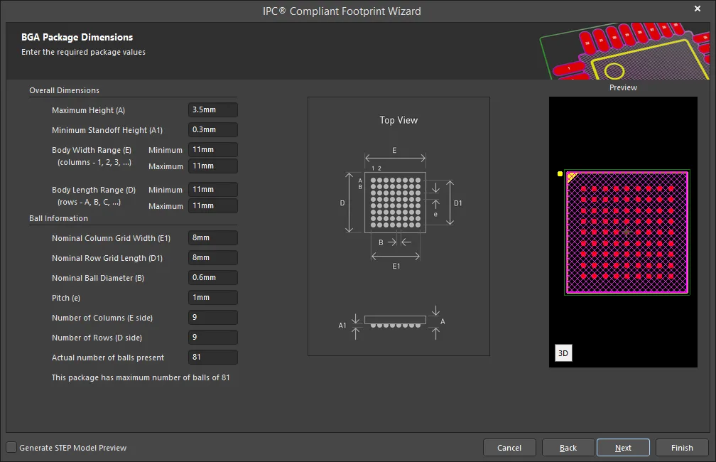Click the Cancel button
716x462 pixels.
click(509, 448)
